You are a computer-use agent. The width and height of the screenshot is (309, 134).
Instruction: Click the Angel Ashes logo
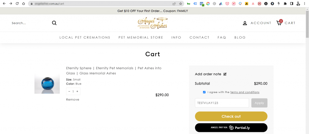[152, 23]
